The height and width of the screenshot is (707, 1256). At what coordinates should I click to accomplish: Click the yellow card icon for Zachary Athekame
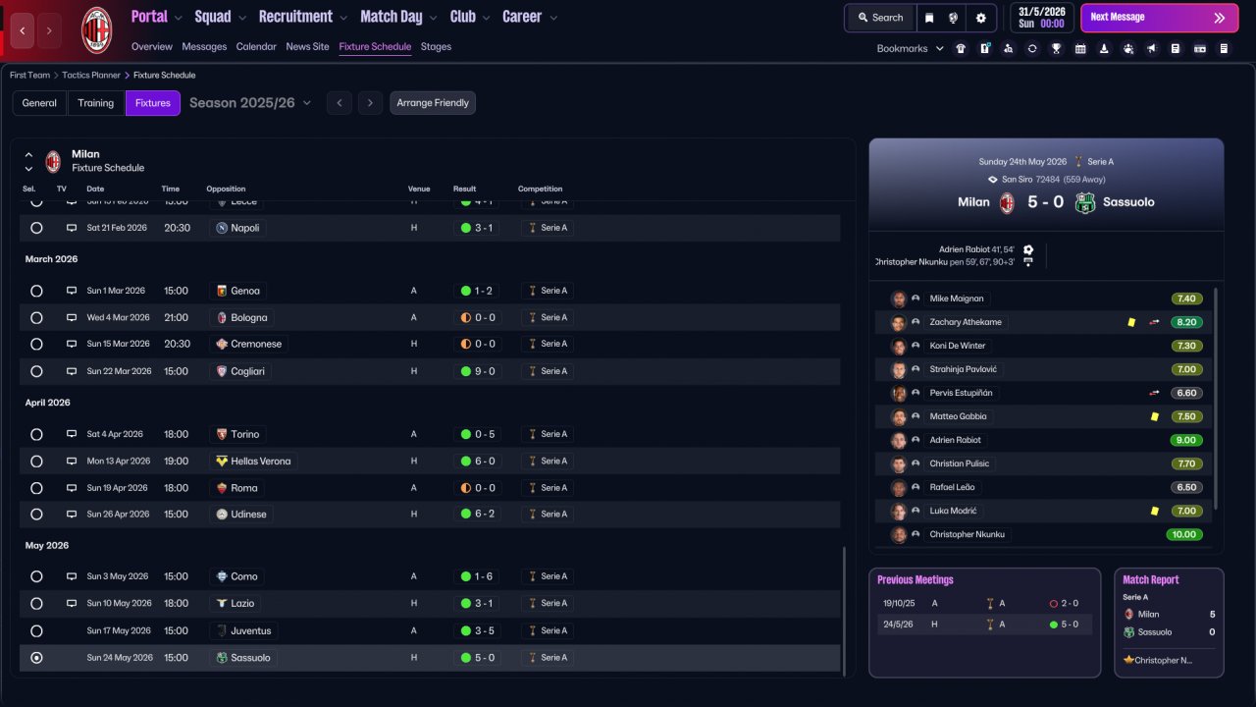1131,322
